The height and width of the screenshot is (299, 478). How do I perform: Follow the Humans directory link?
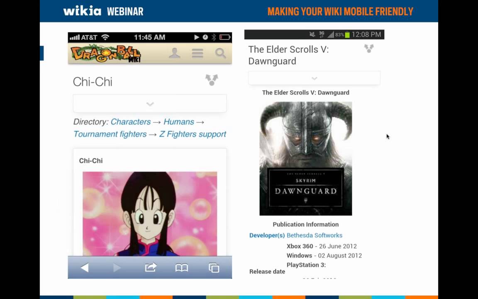[179, 122]
